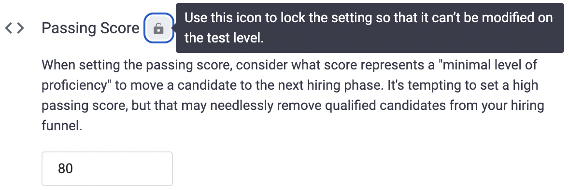Click the dark tooltip about locking the setting

coord(370,28)
